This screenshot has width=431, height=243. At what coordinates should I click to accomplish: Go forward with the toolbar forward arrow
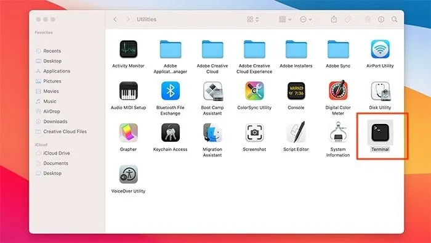[128, 19]
